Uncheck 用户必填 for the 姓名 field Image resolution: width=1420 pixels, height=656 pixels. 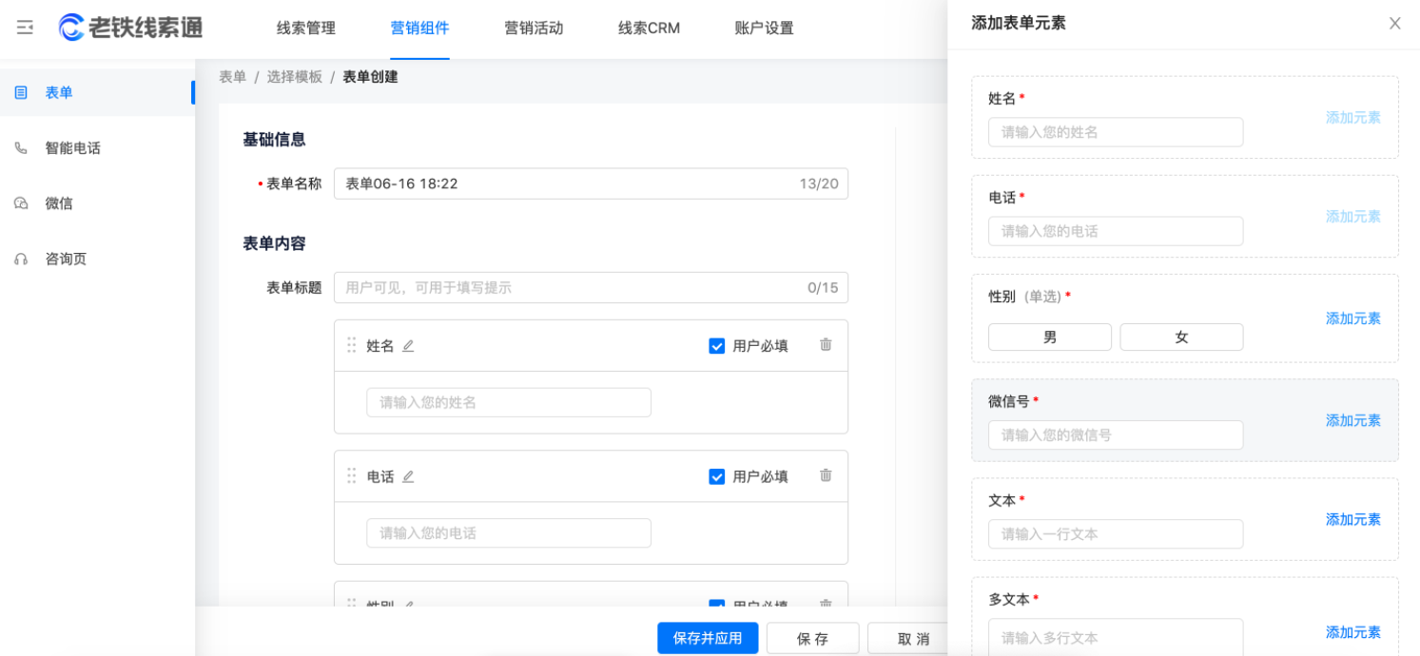point(717,346)
